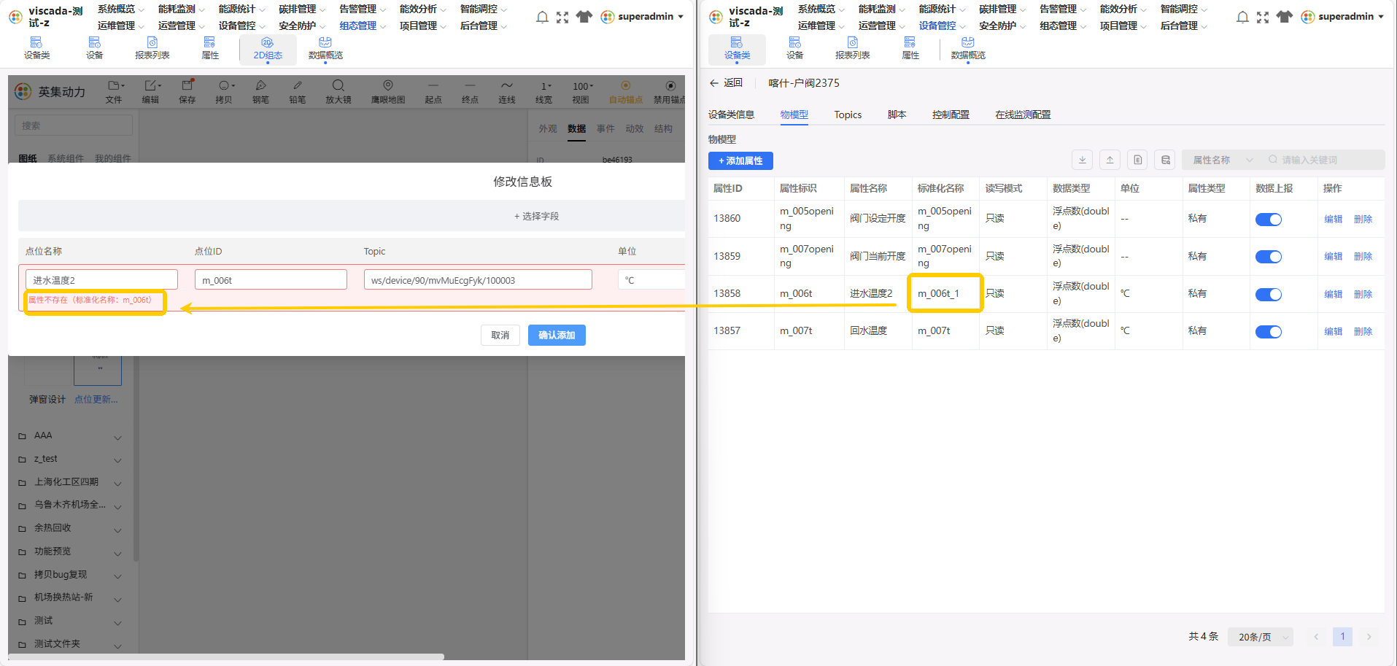This screenshot has height=666, width=1397.
Task: Open 设备类 icon in left window toolbar
Action: [x=36, y=48]
